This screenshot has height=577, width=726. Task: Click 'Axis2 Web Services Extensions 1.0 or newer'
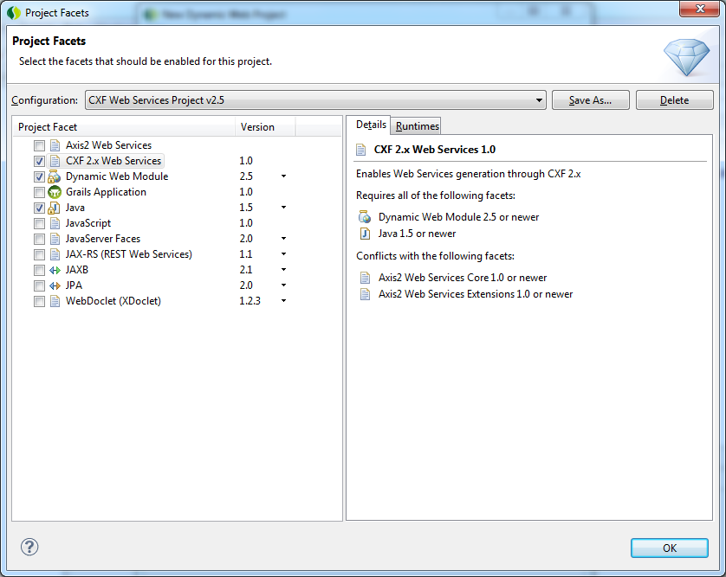(476, 294)
